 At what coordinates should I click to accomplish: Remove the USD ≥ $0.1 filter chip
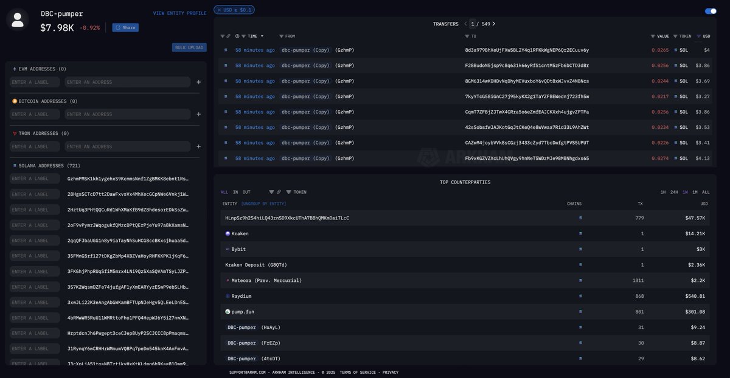tap(220, 10)
